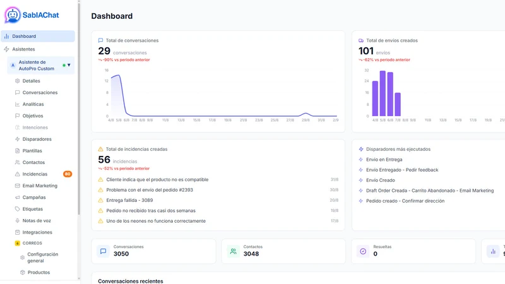Open Dashboard in the sidebar
505x284 pixels.
38,36
